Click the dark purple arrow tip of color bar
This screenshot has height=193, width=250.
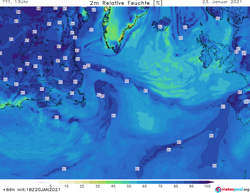[x=211, y=182]
